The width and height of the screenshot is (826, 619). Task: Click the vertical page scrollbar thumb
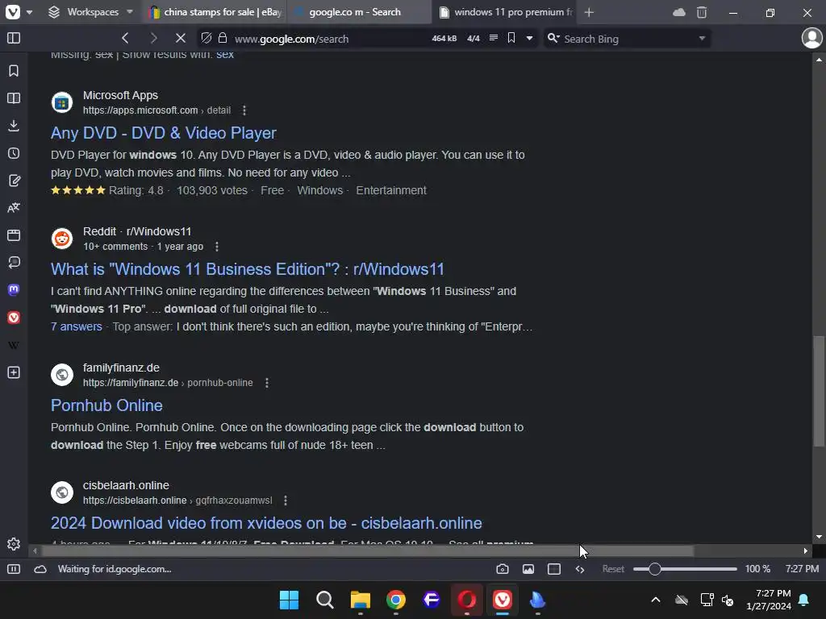point(819,392)
